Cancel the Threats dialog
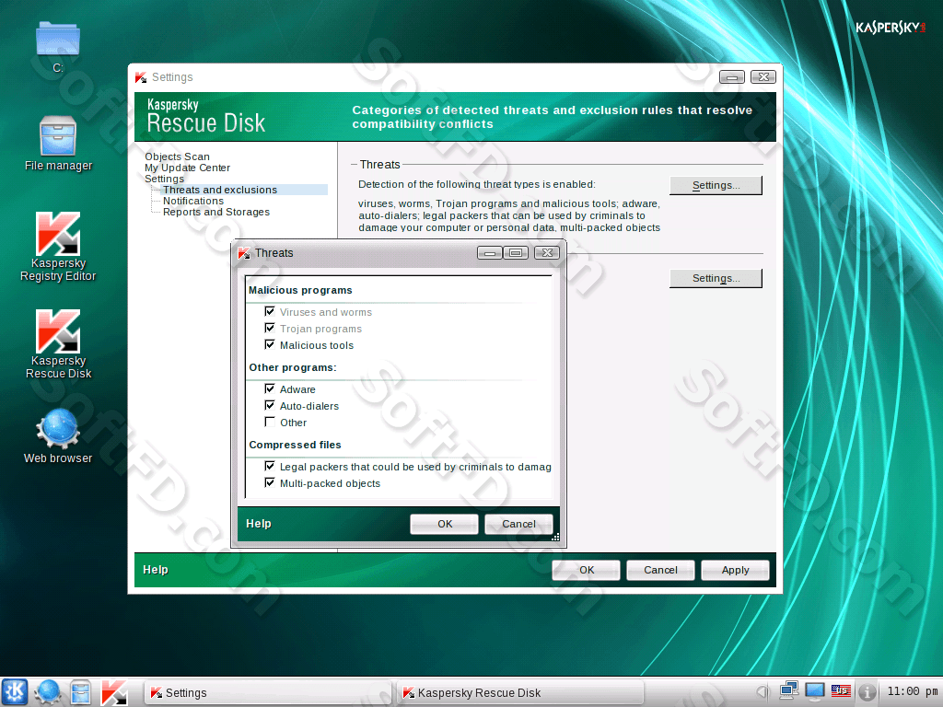Viewport: 943px width, 707px height. pyautogui.click(x=518, y=524)
